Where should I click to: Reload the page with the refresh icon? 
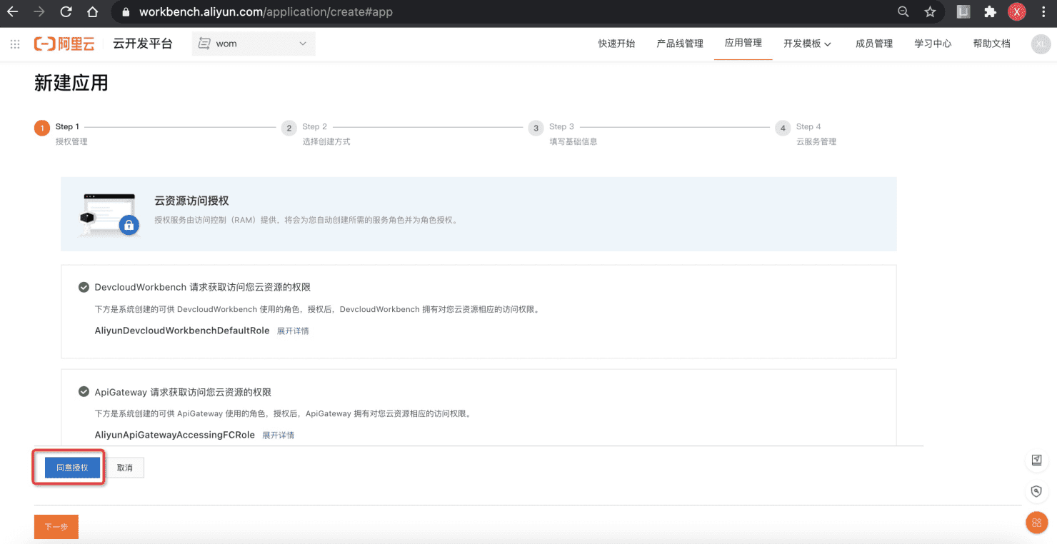pyautogui.click(x=66, y=11)
